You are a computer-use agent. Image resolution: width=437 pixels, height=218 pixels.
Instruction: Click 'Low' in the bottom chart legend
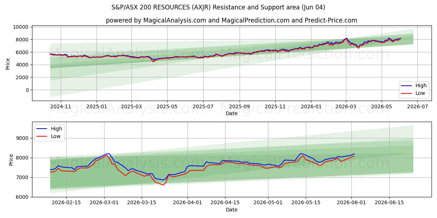[x=56, y=136]
